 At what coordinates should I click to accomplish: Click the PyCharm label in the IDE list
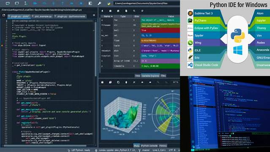[x=200, y=21]
